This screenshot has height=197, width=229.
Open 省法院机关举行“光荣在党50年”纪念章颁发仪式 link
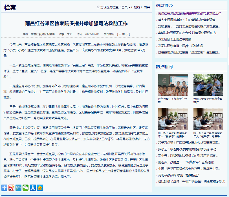click(x=191, y=182)
